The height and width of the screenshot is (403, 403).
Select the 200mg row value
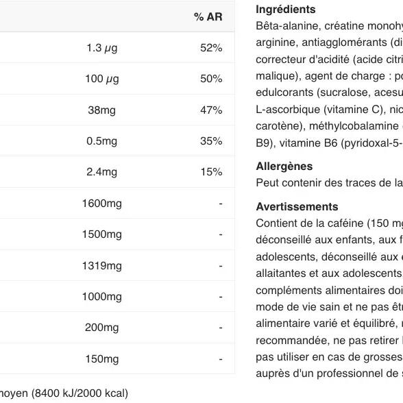pyautogui.click(x=101, y=328)
